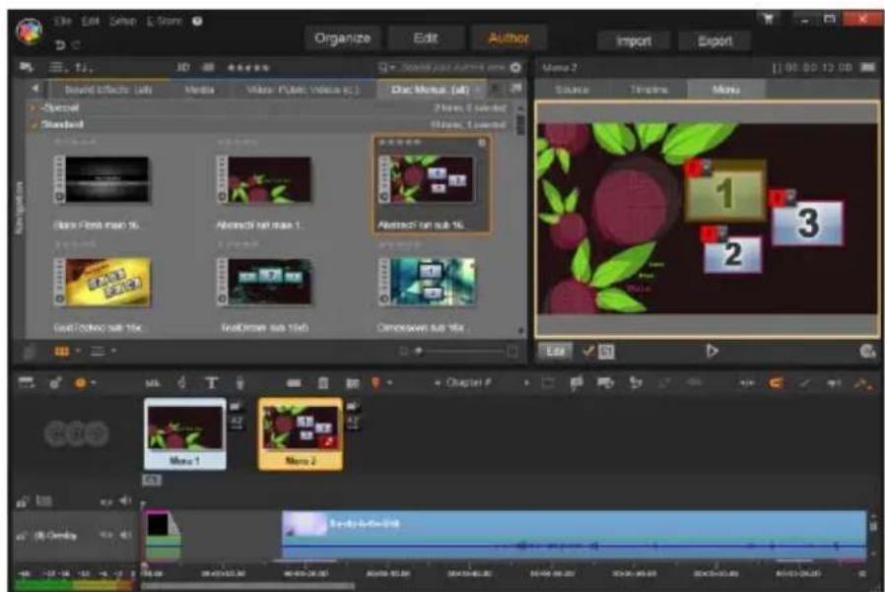Image resolution: width=885 pixels, height=592 pixels.
Task: Click the orange gear timeline settings icon
Action: pos(80,383)
